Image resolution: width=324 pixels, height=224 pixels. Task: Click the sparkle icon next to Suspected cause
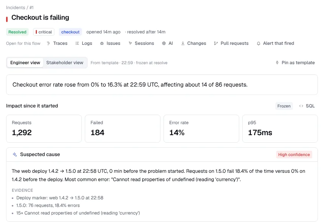pyautogui.click(x=15, y=155)
